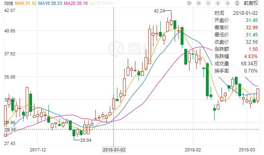Zoom out chart with minus icon
The image size is (264, 155).
tap(208, 3)
